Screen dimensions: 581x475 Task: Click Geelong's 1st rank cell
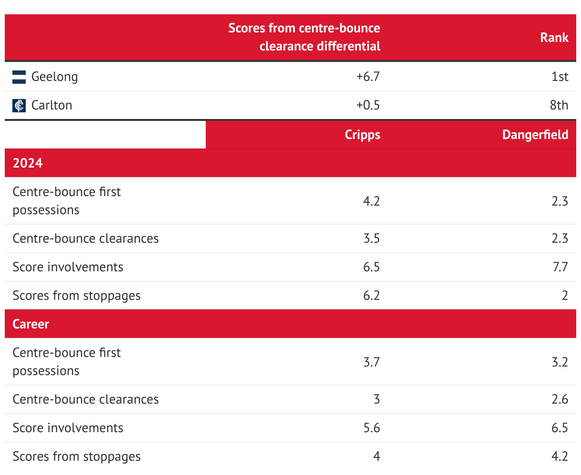[560, 77]
